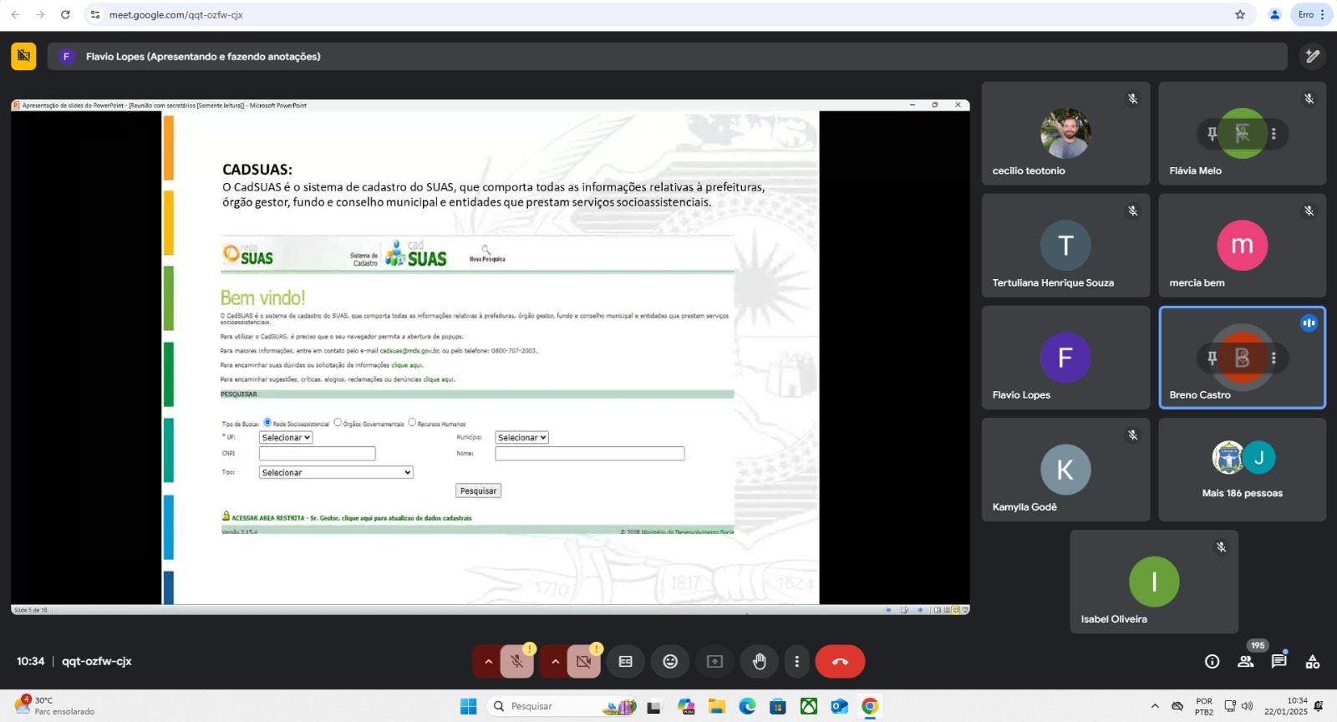Image resolution: width=1337 pixels, height=722 pixels.
Task: Click the annotation pen icon at top right
Action: [x=1313, y=56]
